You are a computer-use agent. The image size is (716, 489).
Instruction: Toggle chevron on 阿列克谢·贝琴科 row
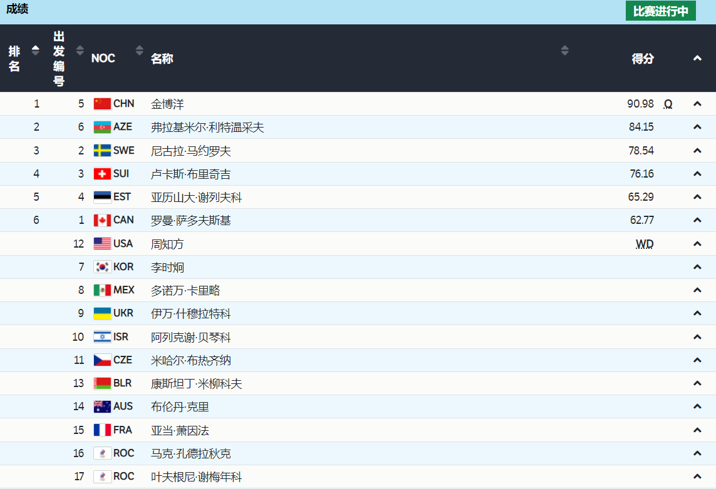pyautogui.click(x=697, y=337)
